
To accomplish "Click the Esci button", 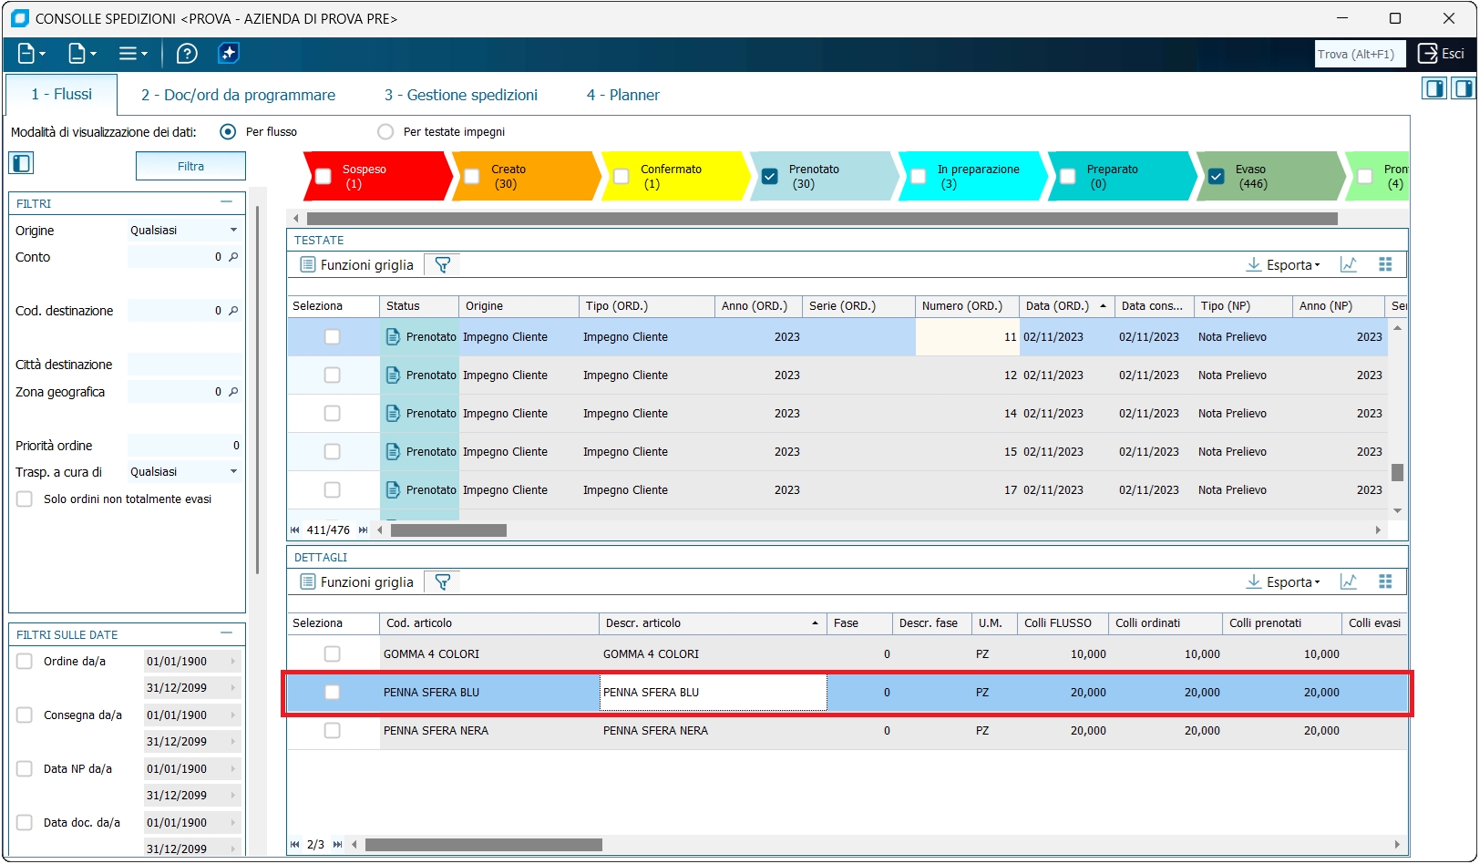I will tap(1442, 54).
